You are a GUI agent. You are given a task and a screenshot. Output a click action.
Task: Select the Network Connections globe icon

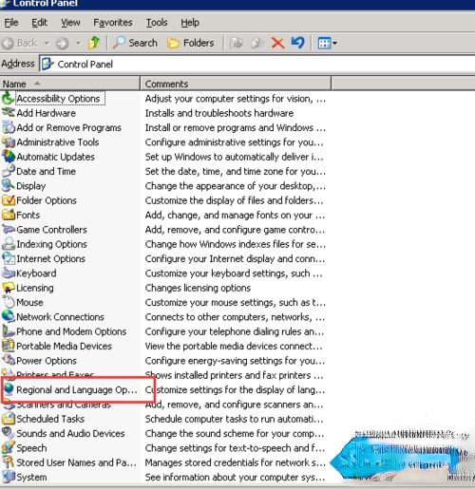(x=9, y=316)
